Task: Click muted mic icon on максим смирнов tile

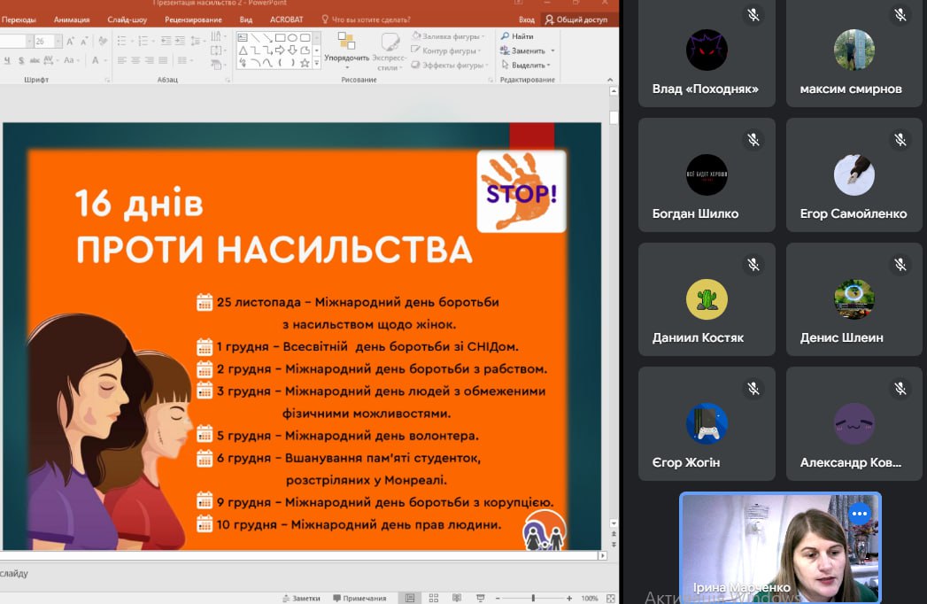Action: [900, 15]
